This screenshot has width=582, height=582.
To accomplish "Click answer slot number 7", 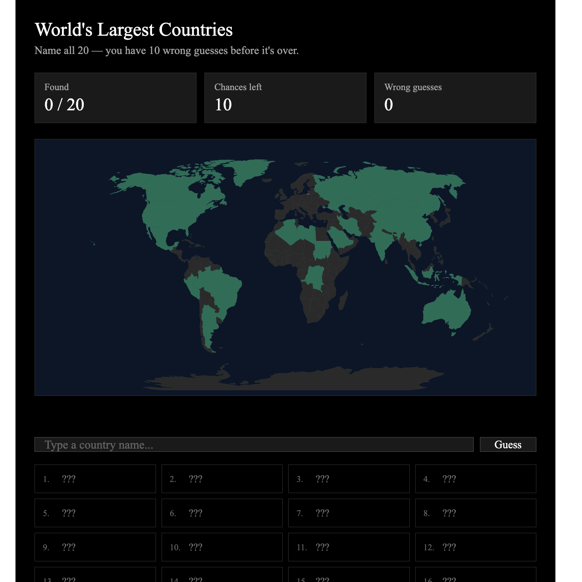I will pyautogui.click(x=349, y=513).
